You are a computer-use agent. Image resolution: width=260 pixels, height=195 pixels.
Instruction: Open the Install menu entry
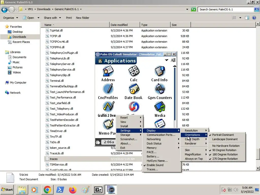(129, 126)
